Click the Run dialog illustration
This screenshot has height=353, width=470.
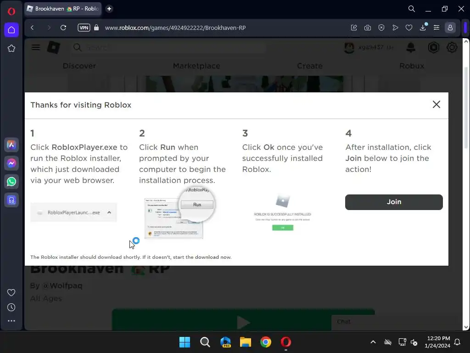pyautogui.click(x=180, y=213)
